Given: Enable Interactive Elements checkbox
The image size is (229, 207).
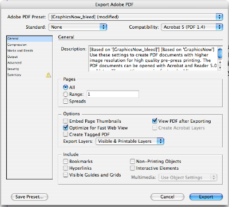Looking at the screenshot, I should pos(132,168).
